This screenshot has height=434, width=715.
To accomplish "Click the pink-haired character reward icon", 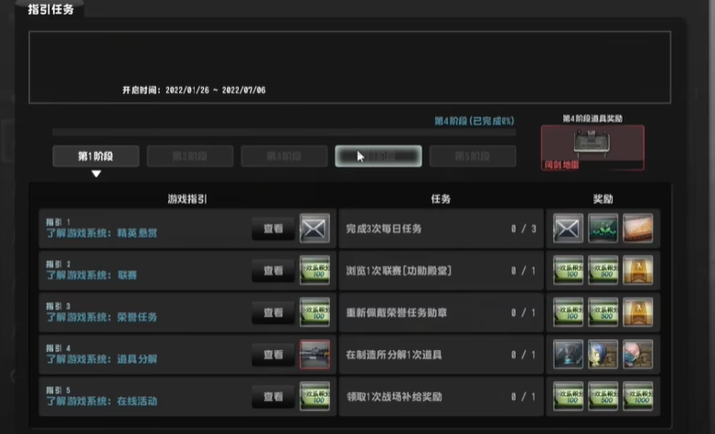I will (638, 354).
